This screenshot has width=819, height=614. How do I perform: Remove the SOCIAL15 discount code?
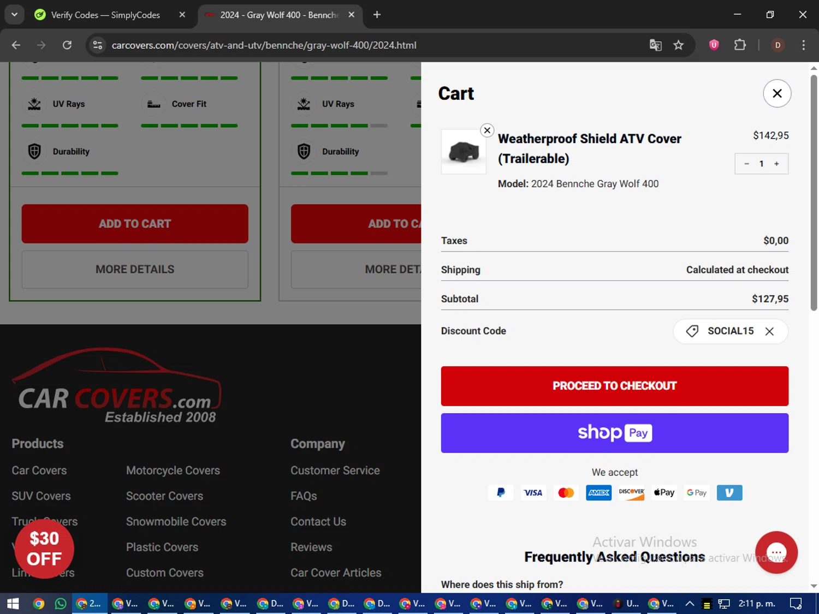tap(769, 331)
